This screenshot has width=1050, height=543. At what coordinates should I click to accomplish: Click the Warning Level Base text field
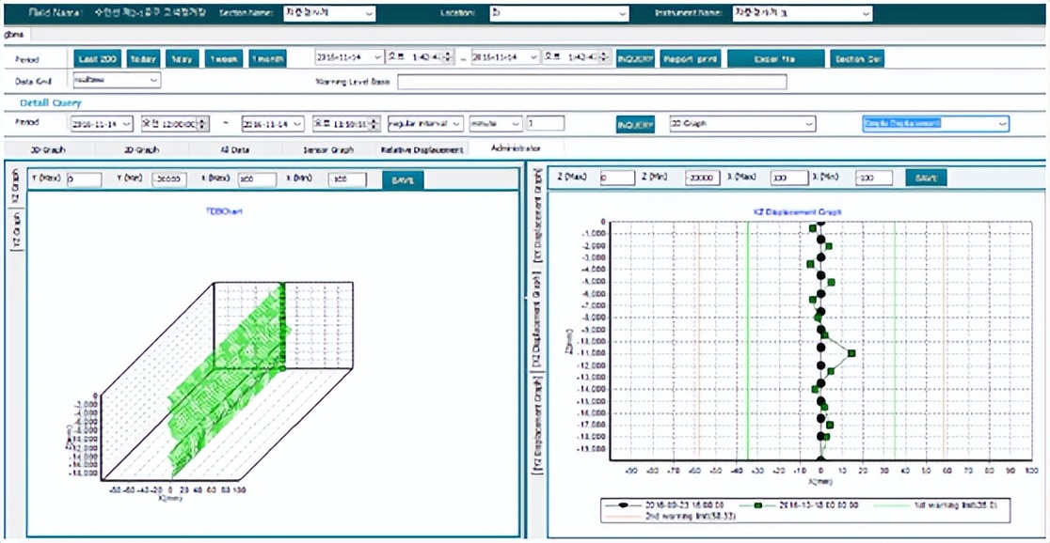[x=591, y=82]
